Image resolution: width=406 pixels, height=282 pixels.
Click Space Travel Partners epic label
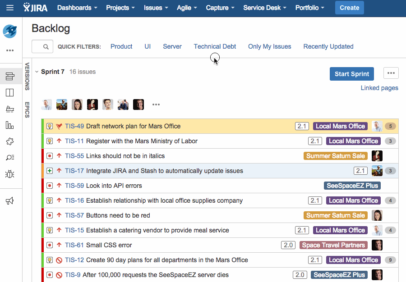click(333, 246)
